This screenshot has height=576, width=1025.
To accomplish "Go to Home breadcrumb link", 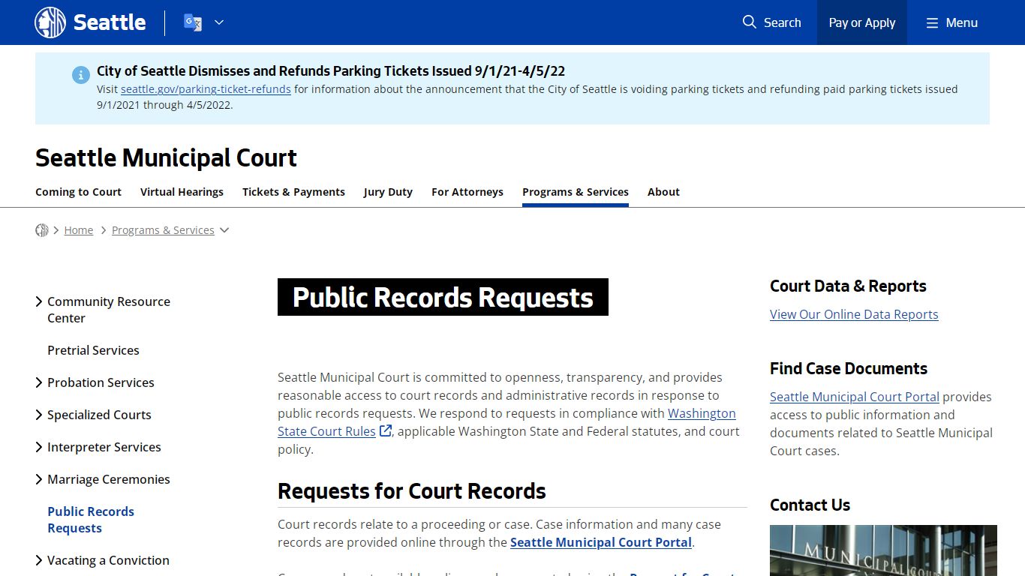I will [x=79, y=230].
